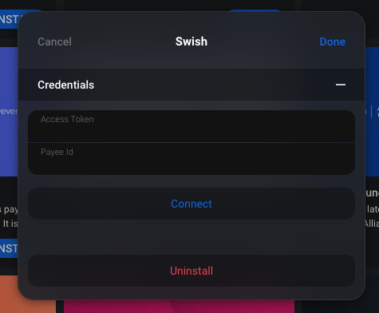The width and height of the screenshot is (379, 313).
Task: Click the Access Token placeholder label
Action: pyautogui.click(x=67, y=119)
